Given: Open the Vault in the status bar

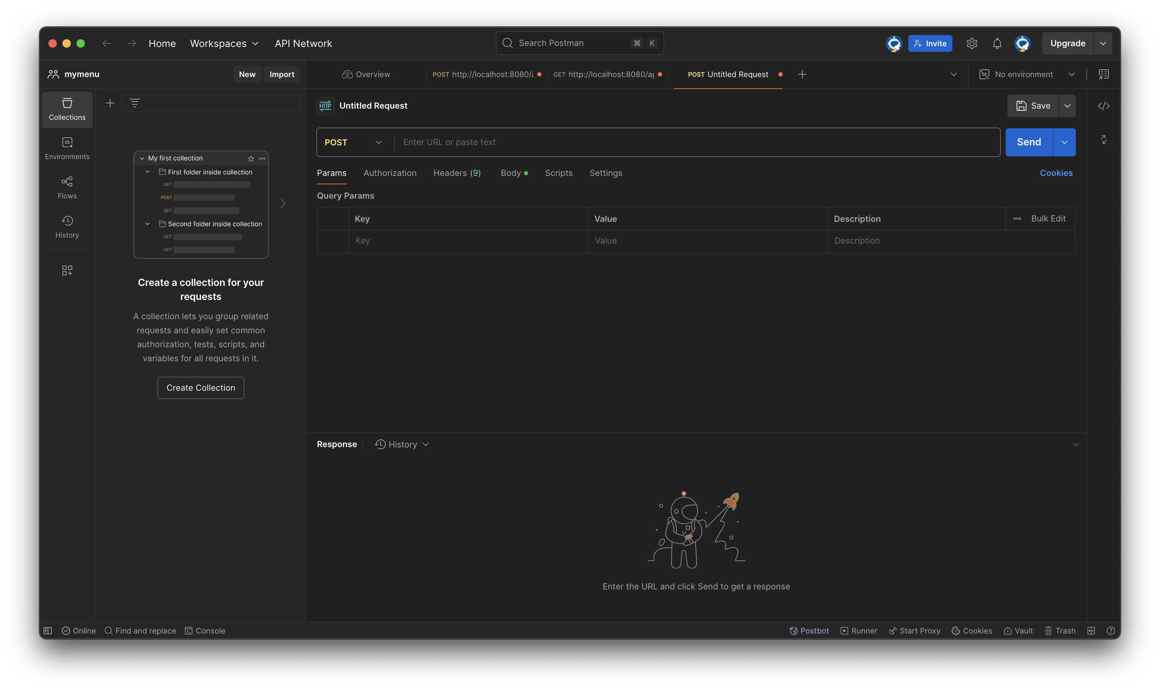Looking at the screenshot, I should [1018, 630].
